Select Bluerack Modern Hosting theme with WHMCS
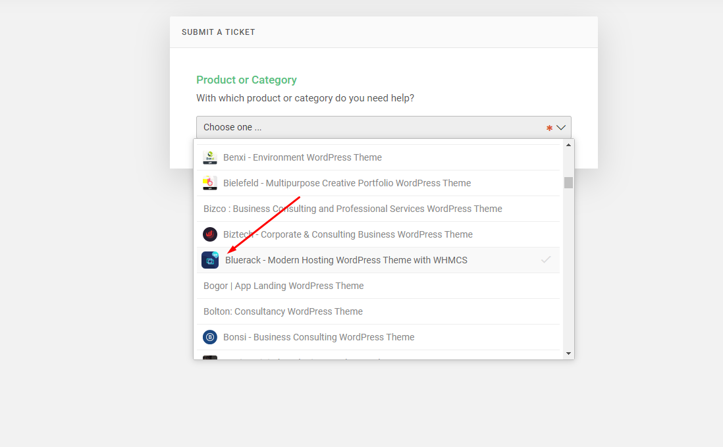 (x=378, y=260)
